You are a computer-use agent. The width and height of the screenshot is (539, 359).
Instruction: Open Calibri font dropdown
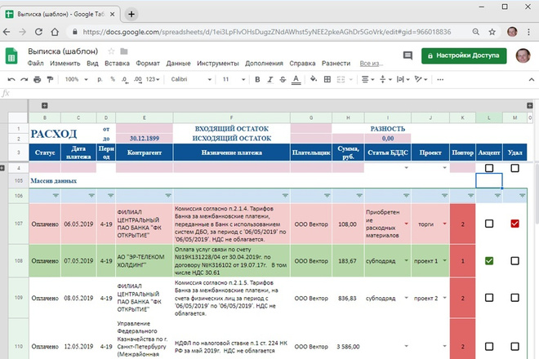191,79
